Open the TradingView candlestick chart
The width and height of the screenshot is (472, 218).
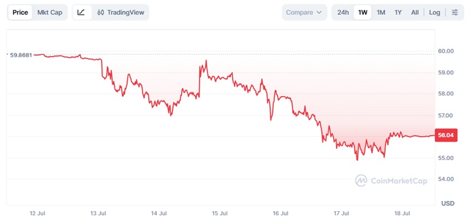[x=121, y=13]
